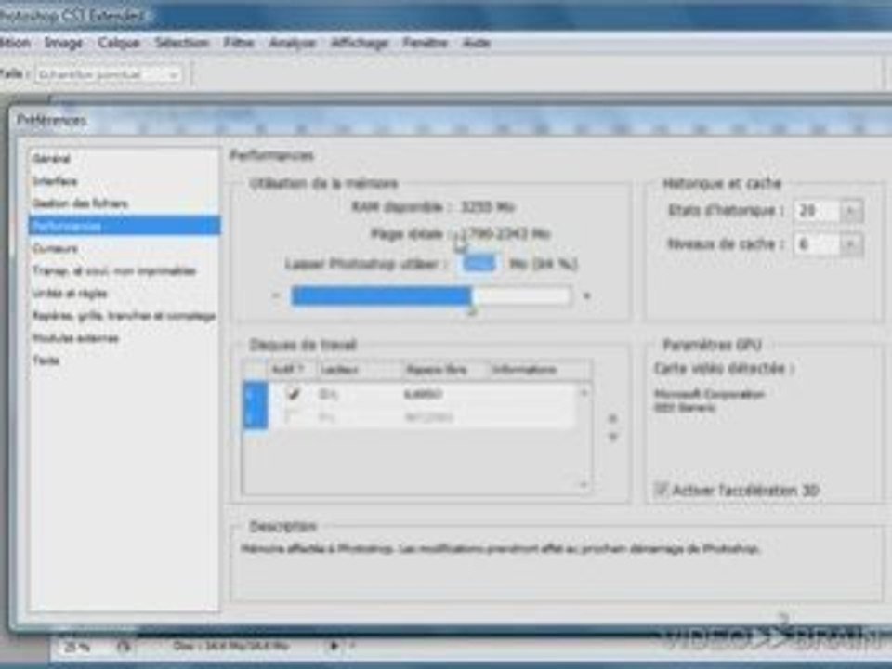
Task: Open the Calque menu
Action: 118,43
